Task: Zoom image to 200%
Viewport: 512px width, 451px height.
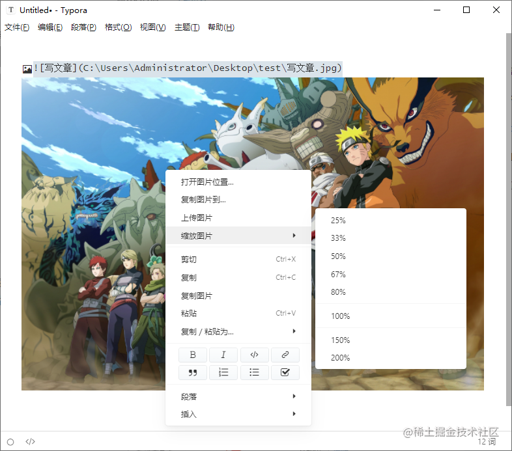Action: (x=391, y=358)
